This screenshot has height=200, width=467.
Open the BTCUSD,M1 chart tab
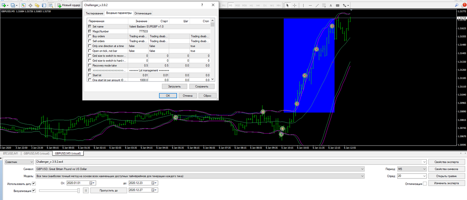point(10,153)
